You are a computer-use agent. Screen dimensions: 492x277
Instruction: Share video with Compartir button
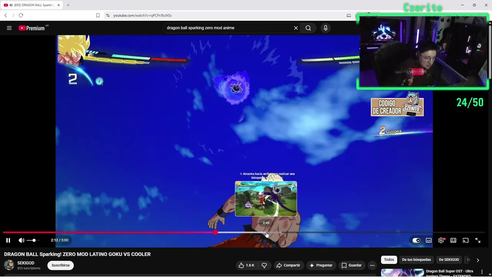[x=289, y=265]
